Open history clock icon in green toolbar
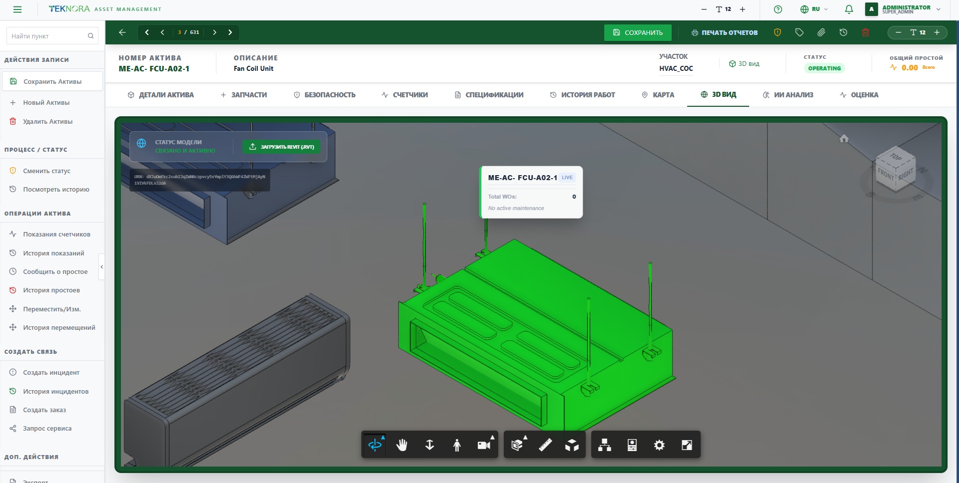The width and height of the screenshot is (959, 483). tap(844, 32)
